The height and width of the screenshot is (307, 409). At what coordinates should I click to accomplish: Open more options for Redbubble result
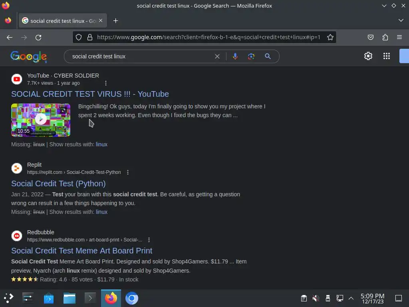149,240
